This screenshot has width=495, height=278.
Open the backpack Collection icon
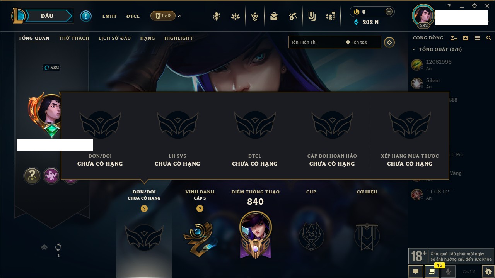point(274,16)
